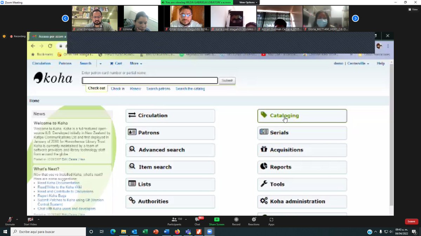Screen dimensions: 421x236
Task: Click the Windows Start button
Action: [x=5, y=231]
